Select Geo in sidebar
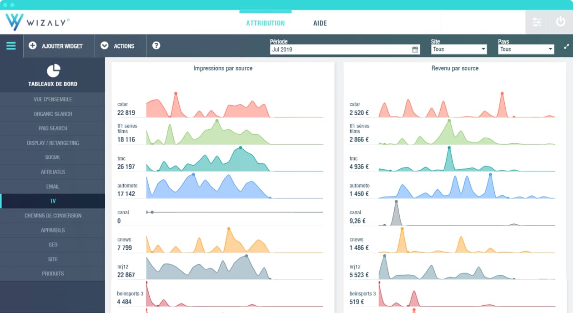This screenshot has height=313, width=573. [53, 245]
